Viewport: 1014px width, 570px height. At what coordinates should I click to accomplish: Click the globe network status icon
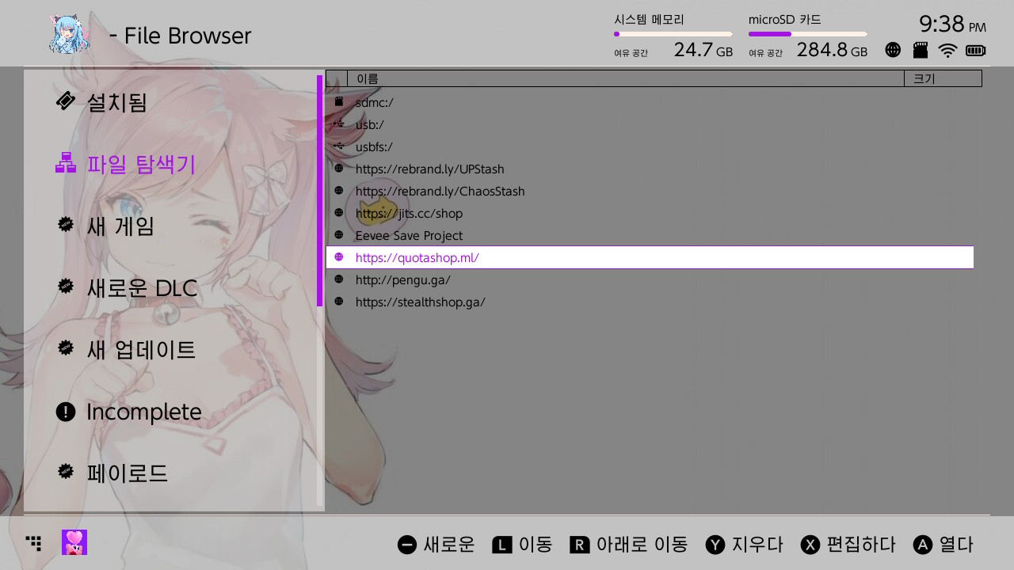[x=893, y=50]
